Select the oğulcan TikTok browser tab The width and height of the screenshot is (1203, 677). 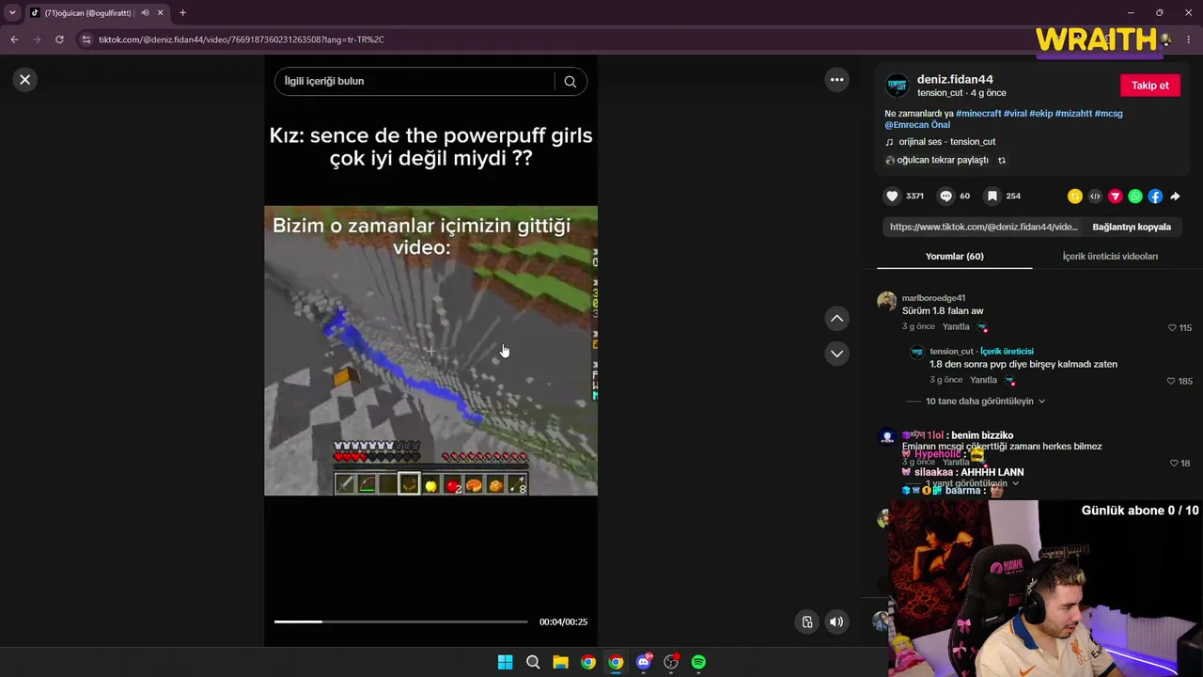pos(97,13)
